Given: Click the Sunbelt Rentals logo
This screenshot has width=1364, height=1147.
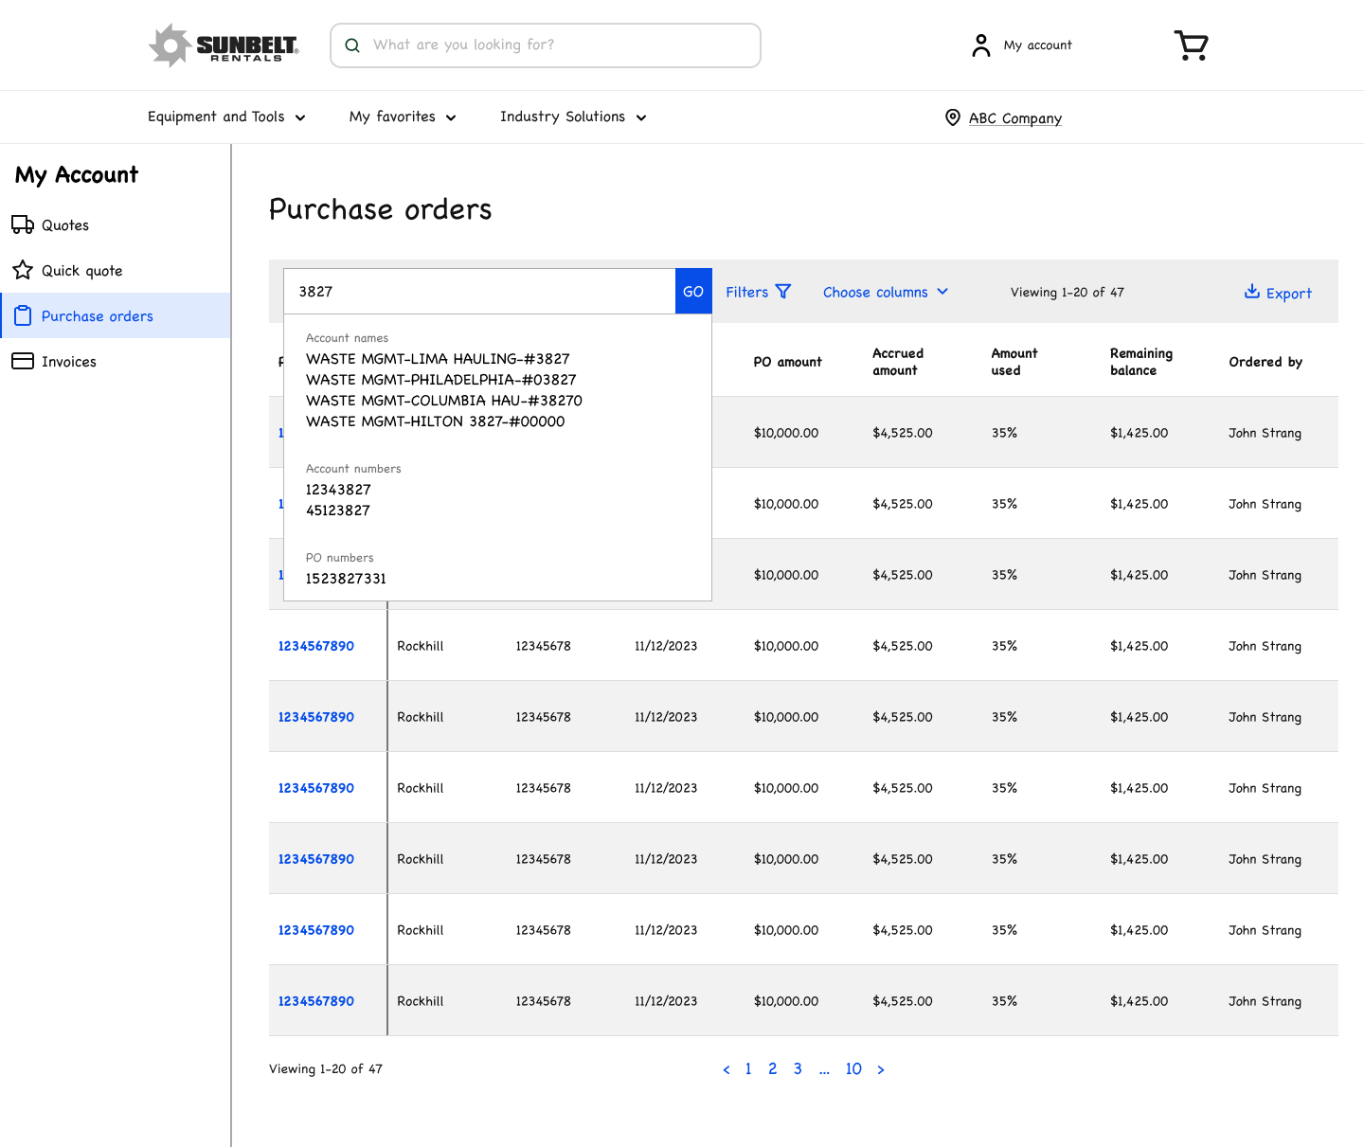Looking at the screenshot, I should (x=224, y=45).
